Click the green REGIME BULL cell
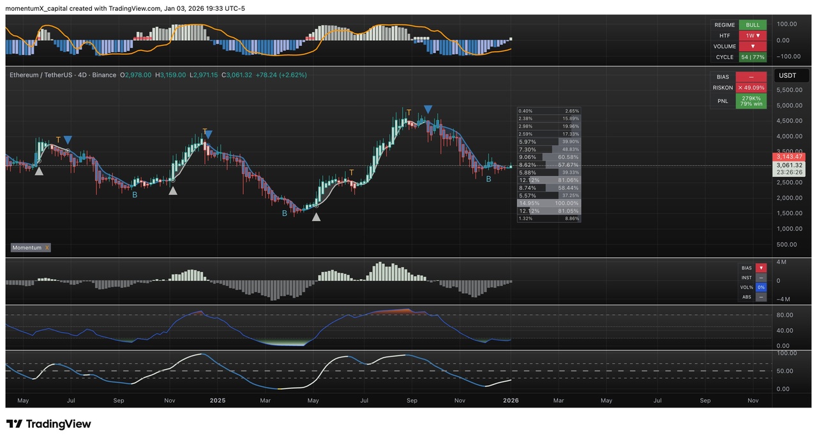 click(x=753, y=25)
